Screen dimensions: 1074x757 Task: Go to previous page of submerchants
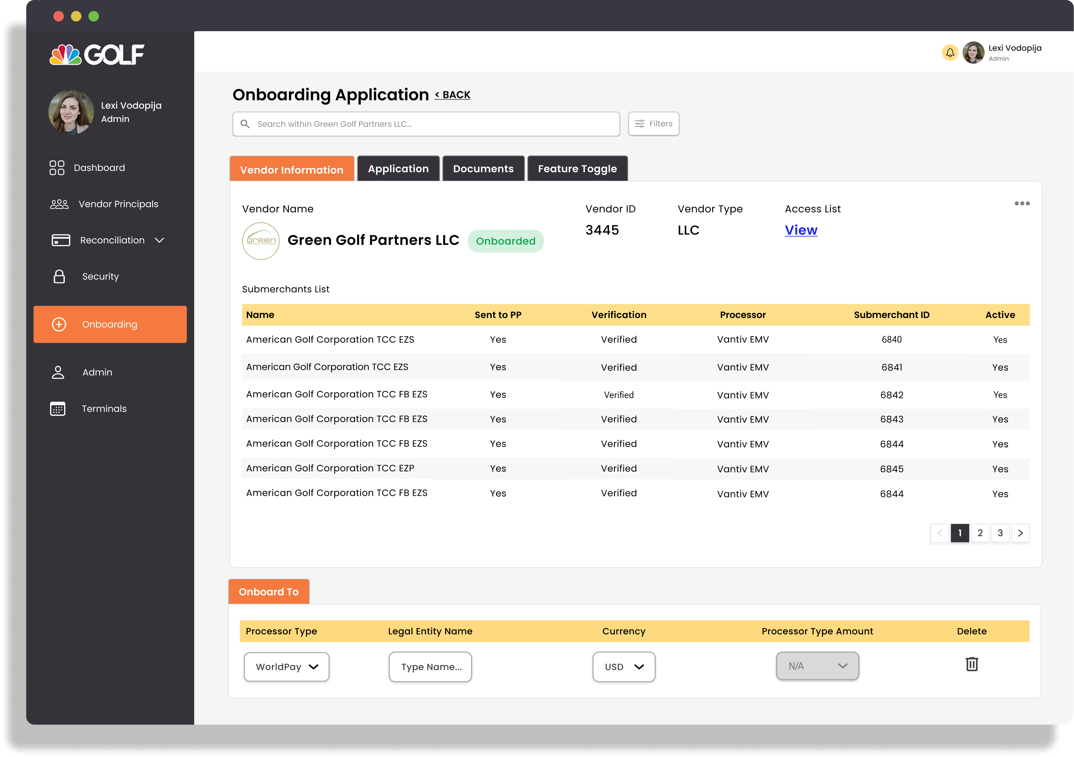[940, 533]
